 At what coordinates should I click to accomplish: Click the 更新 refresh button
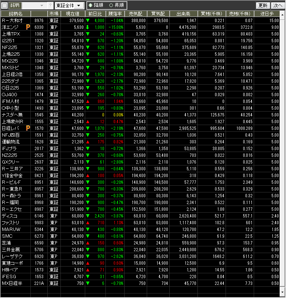coord(263,6)
